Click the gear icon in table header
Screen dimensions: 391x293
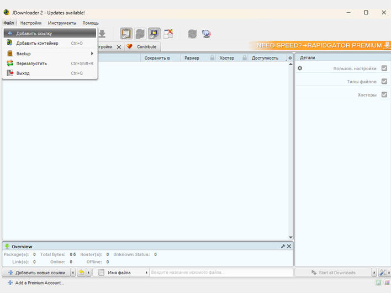pyautogui.click(x=290, y=58)
